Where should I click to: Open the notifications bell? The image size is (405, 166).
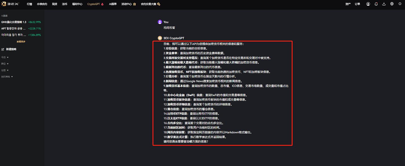[376, 4]
